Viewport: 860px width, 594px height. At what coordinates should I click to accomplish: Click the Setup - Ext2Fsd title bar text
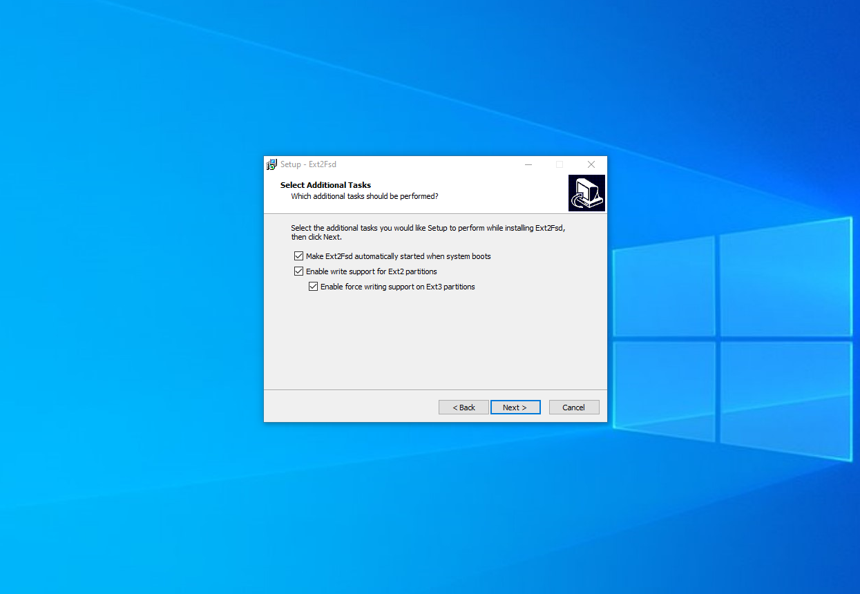click(308, 164)
